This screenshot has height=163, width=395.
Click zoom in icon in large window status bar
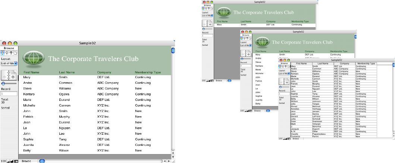[12, 161]
